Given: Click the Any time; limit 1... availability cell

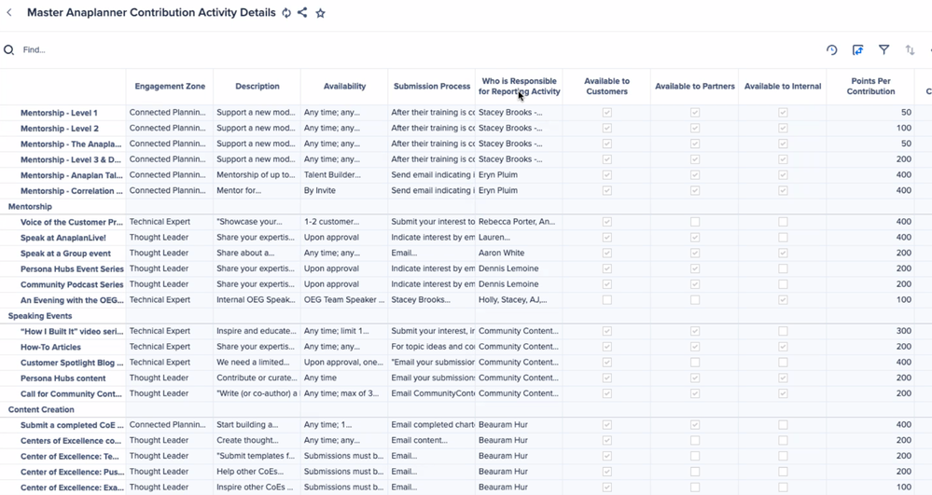Looking at the screenshot, I should click(x=344, y=331).
